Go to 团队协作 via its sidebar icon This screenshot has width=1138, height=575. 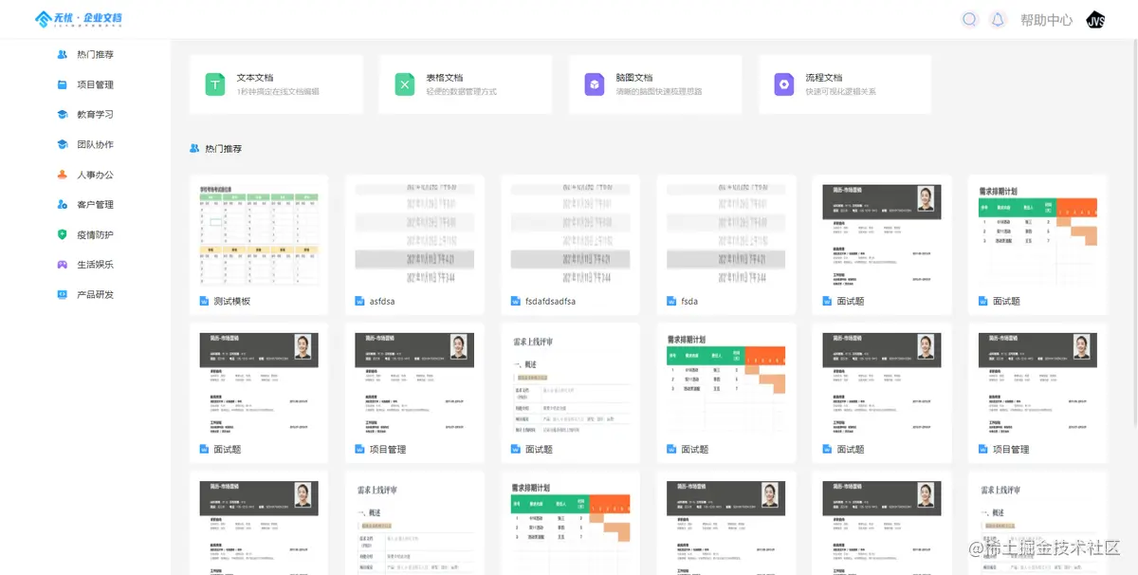tap(63, 145)
